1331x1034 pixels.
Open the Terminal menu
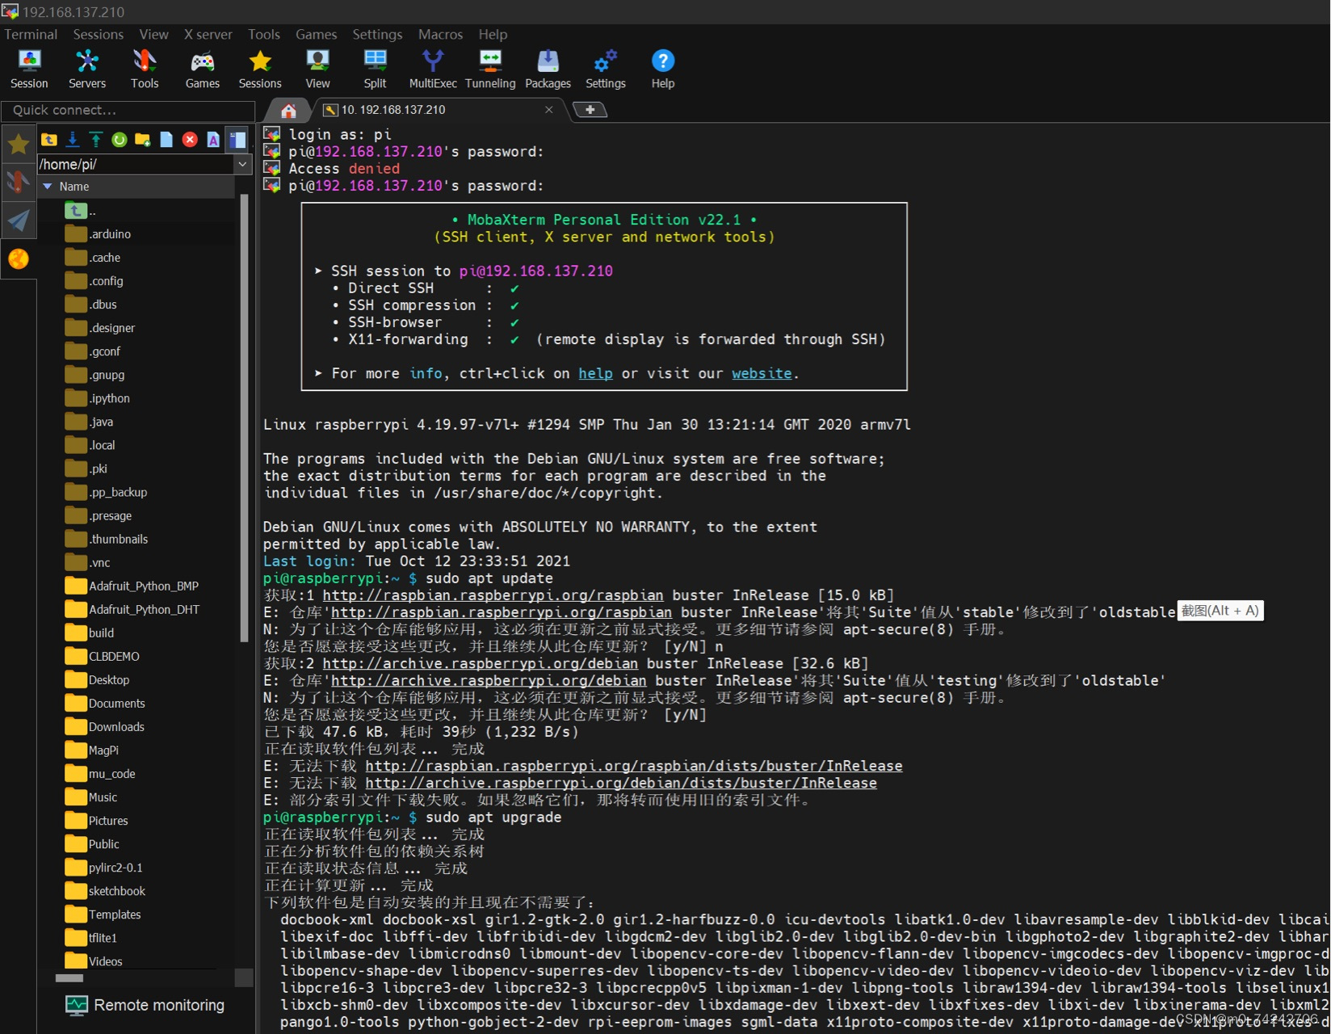tap(31, 34)
